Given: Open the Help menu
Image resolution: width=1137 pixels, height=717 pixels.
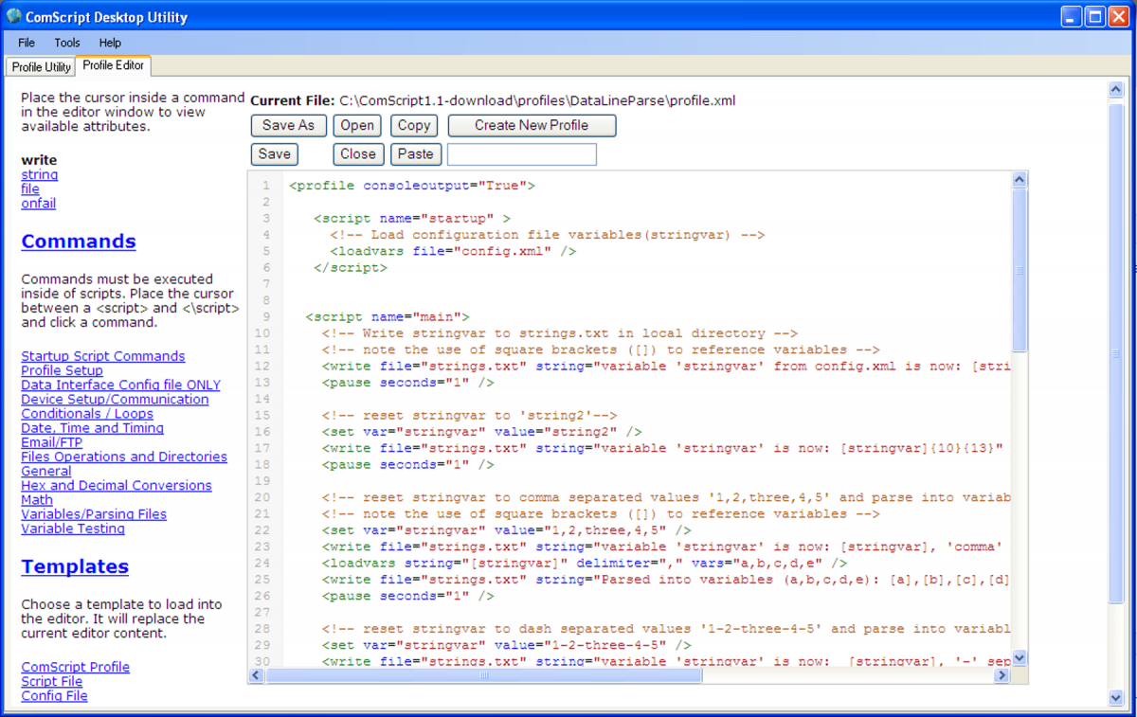Looking at the screenshot, I should (110, 43).
